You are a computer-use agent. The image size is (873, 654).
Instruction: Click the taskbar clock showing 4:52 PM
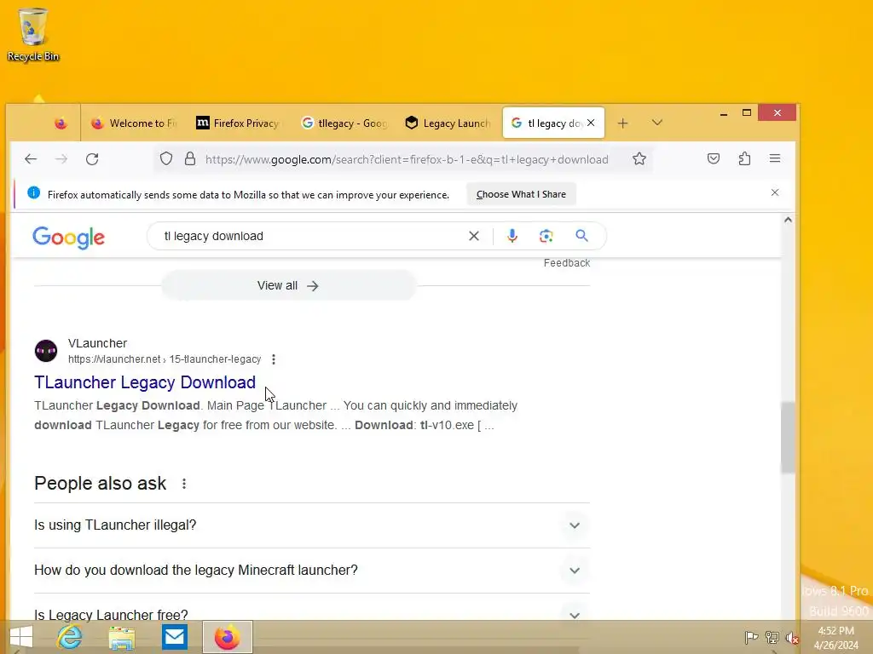(835, 638)
